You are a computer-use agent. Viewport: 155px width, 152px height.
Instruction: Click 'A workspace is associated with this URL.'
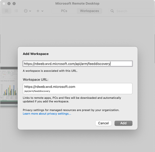[x=50, y=71]
